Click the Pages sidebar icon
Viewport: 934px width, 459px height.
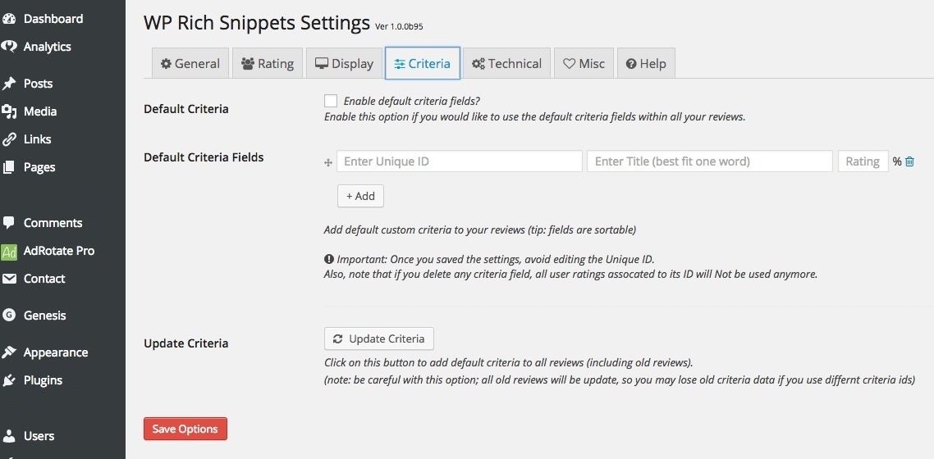click(8, 167)
